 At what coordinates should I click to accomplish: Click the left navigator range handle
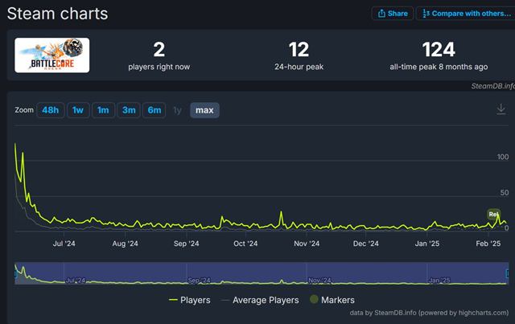tap(14, 273)
